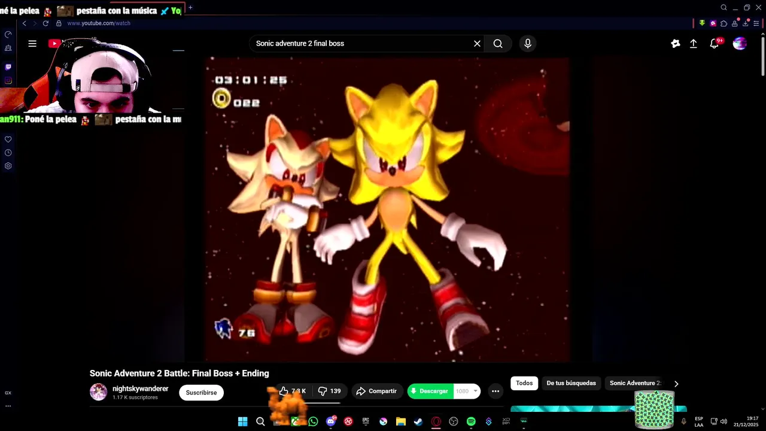
Task: Open Steam from the taskbar
Action: click(418, 421)
